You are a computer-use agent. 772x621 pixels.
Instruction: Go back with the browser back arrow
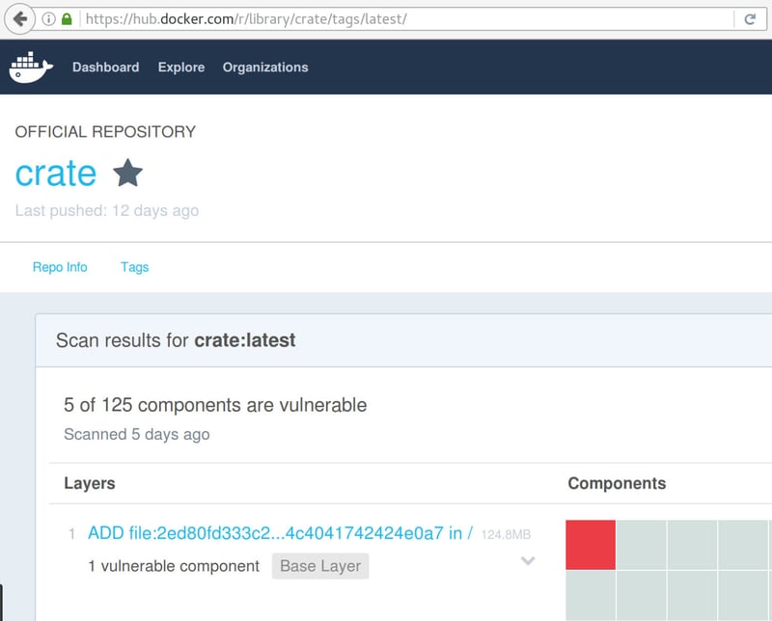[19, 19]
